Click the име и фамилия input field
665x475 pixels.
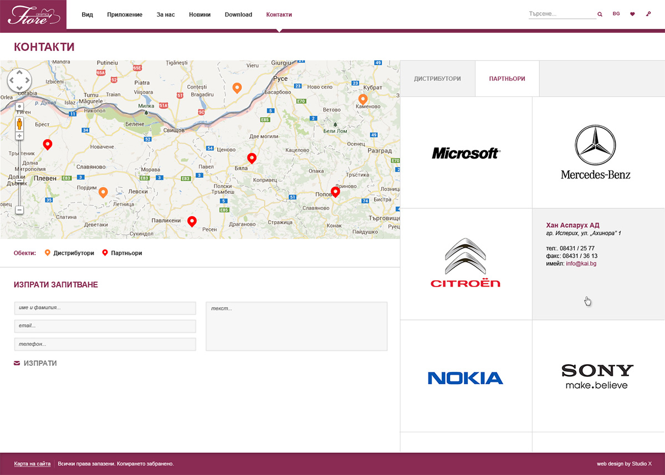click(x=105, y=308)
